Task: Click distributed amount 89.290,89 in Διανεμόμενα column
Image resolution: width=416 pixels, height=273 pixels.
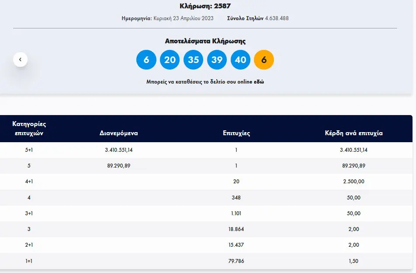Action: tap(118, 166)
